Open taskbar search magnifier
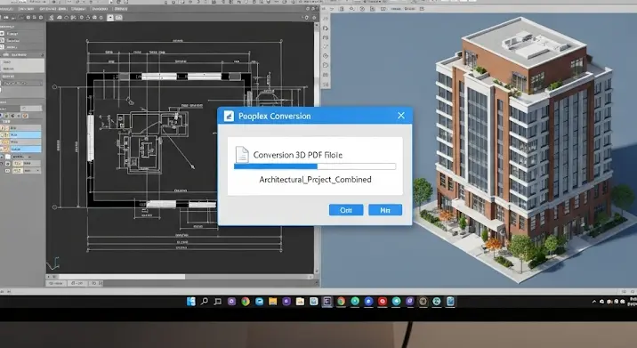 (x=205, y=301)
